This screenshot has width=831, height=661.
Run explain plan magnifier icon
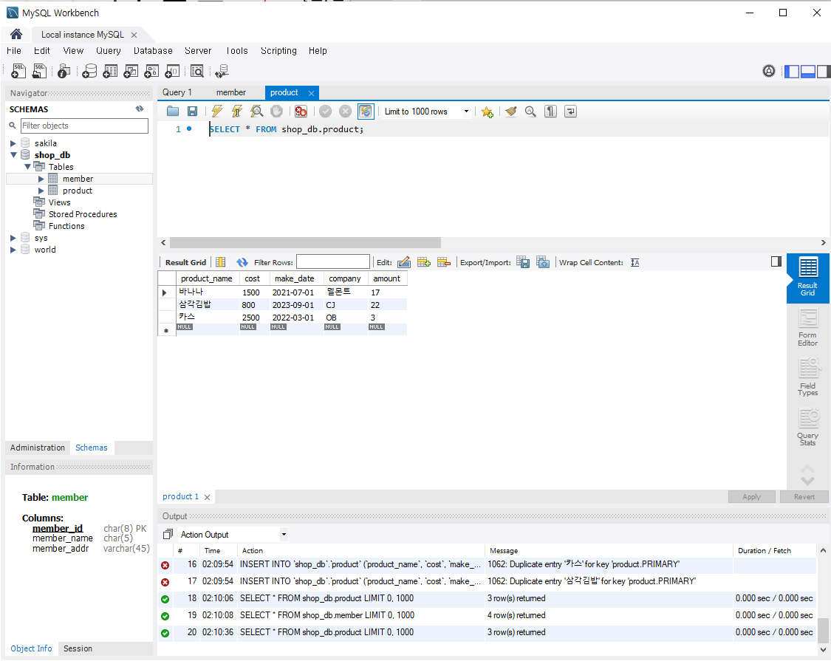[x=256, y=112]
